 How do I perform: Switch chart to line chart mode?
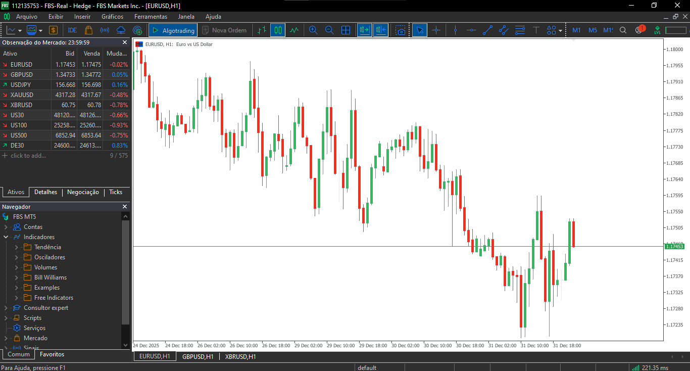pos(294,30)
